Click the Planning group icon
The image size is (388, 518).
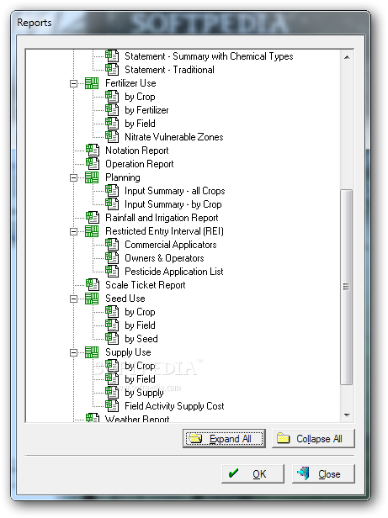92,177
